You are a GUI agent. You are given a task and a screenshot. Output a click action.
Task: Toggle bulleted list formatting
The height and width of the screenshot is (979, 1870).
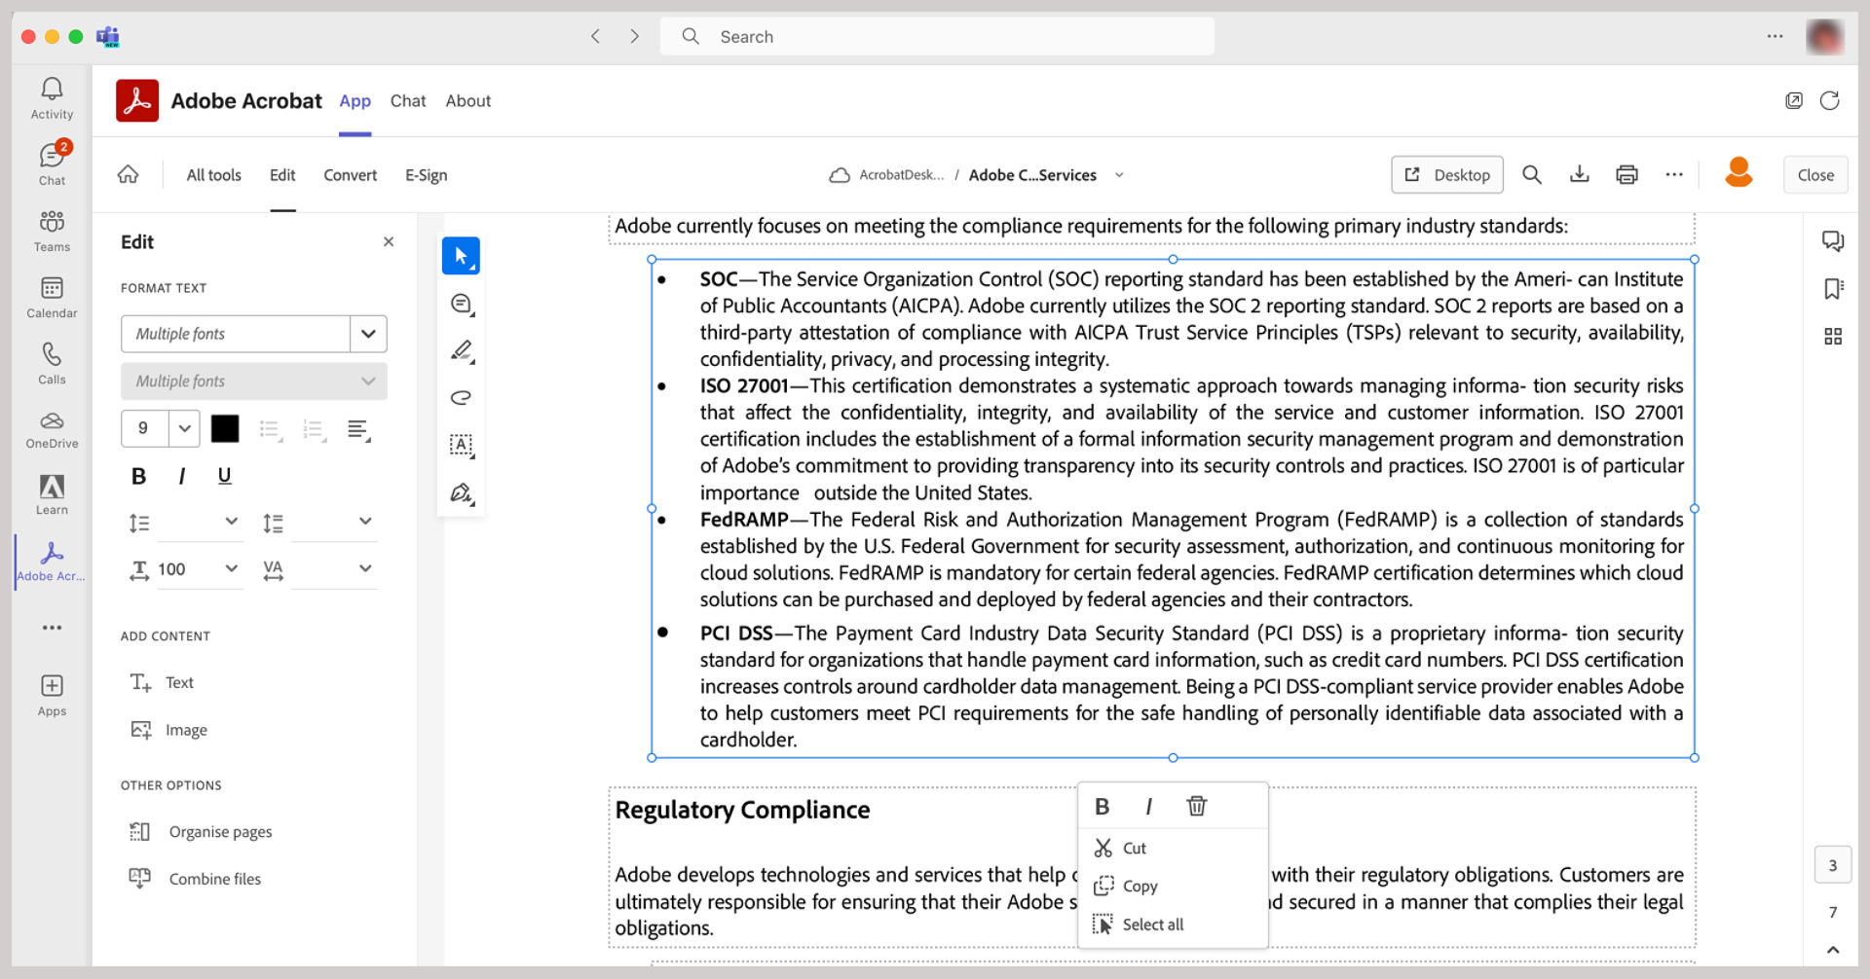[271, 429]
